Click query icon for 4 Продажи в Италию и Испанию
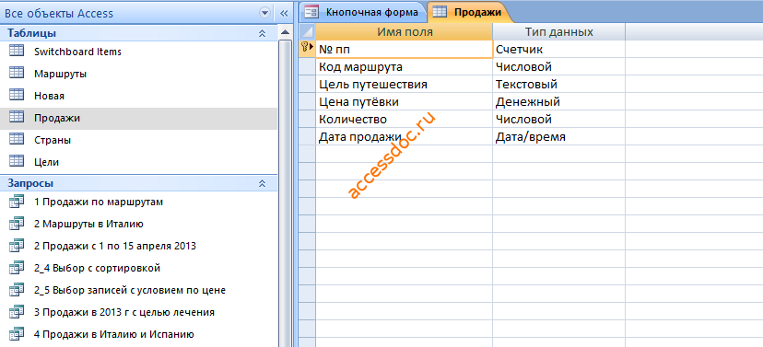 coord(17,334)
